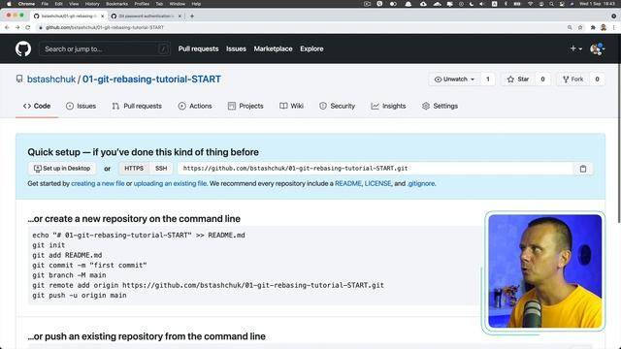The height and width of the screenshot is (349, 621).
Task: Close the password authentication tab
Action: tap(180, 16)
